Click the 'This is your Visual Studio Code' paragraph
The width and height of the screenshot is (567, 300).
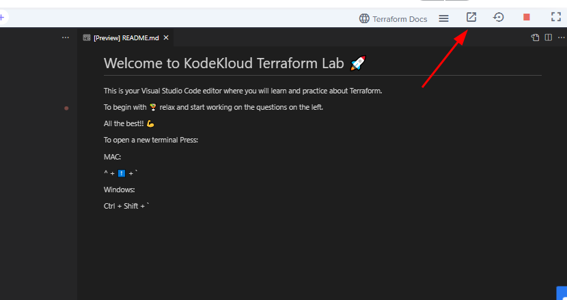(243, 91)
